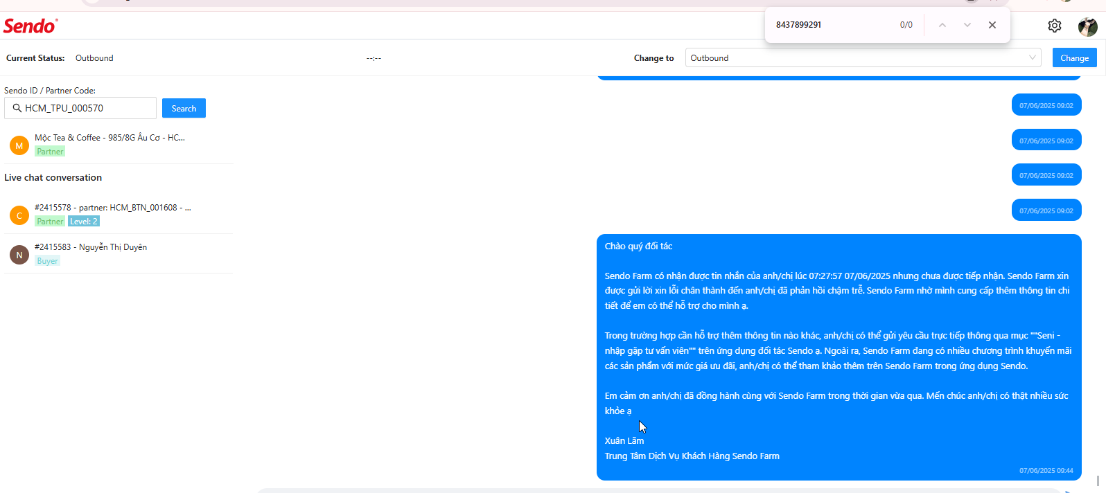Click the find box containing 8437899291
Image resolution: width=1106 pixels, height=493 pixels.
832,25
